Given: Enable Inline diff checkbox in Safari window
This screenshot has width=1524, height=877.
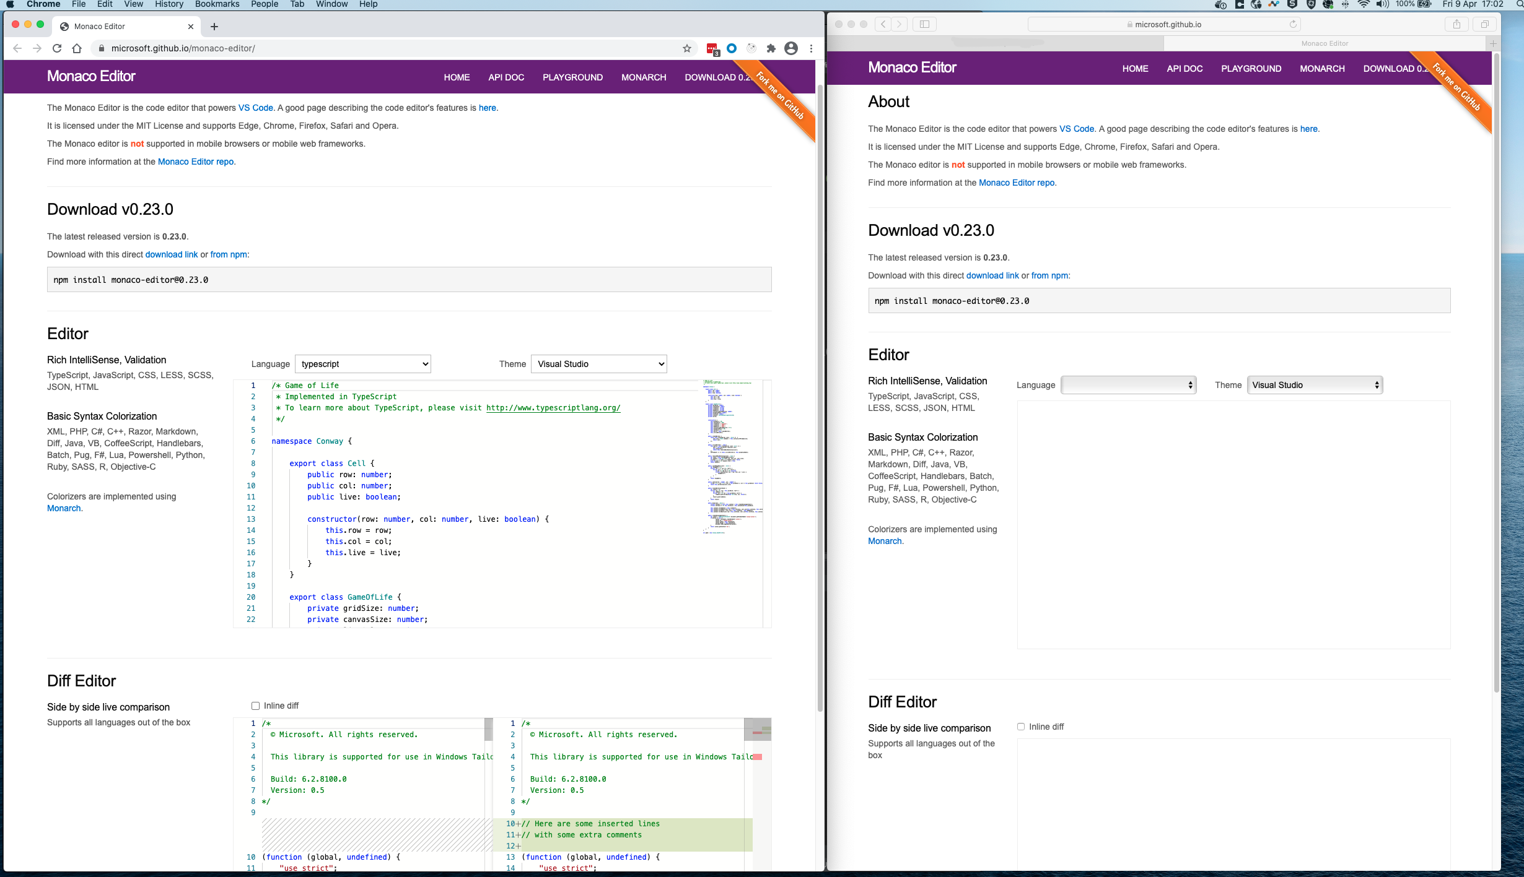Looking at the screenshot, I should point(1021,727).
